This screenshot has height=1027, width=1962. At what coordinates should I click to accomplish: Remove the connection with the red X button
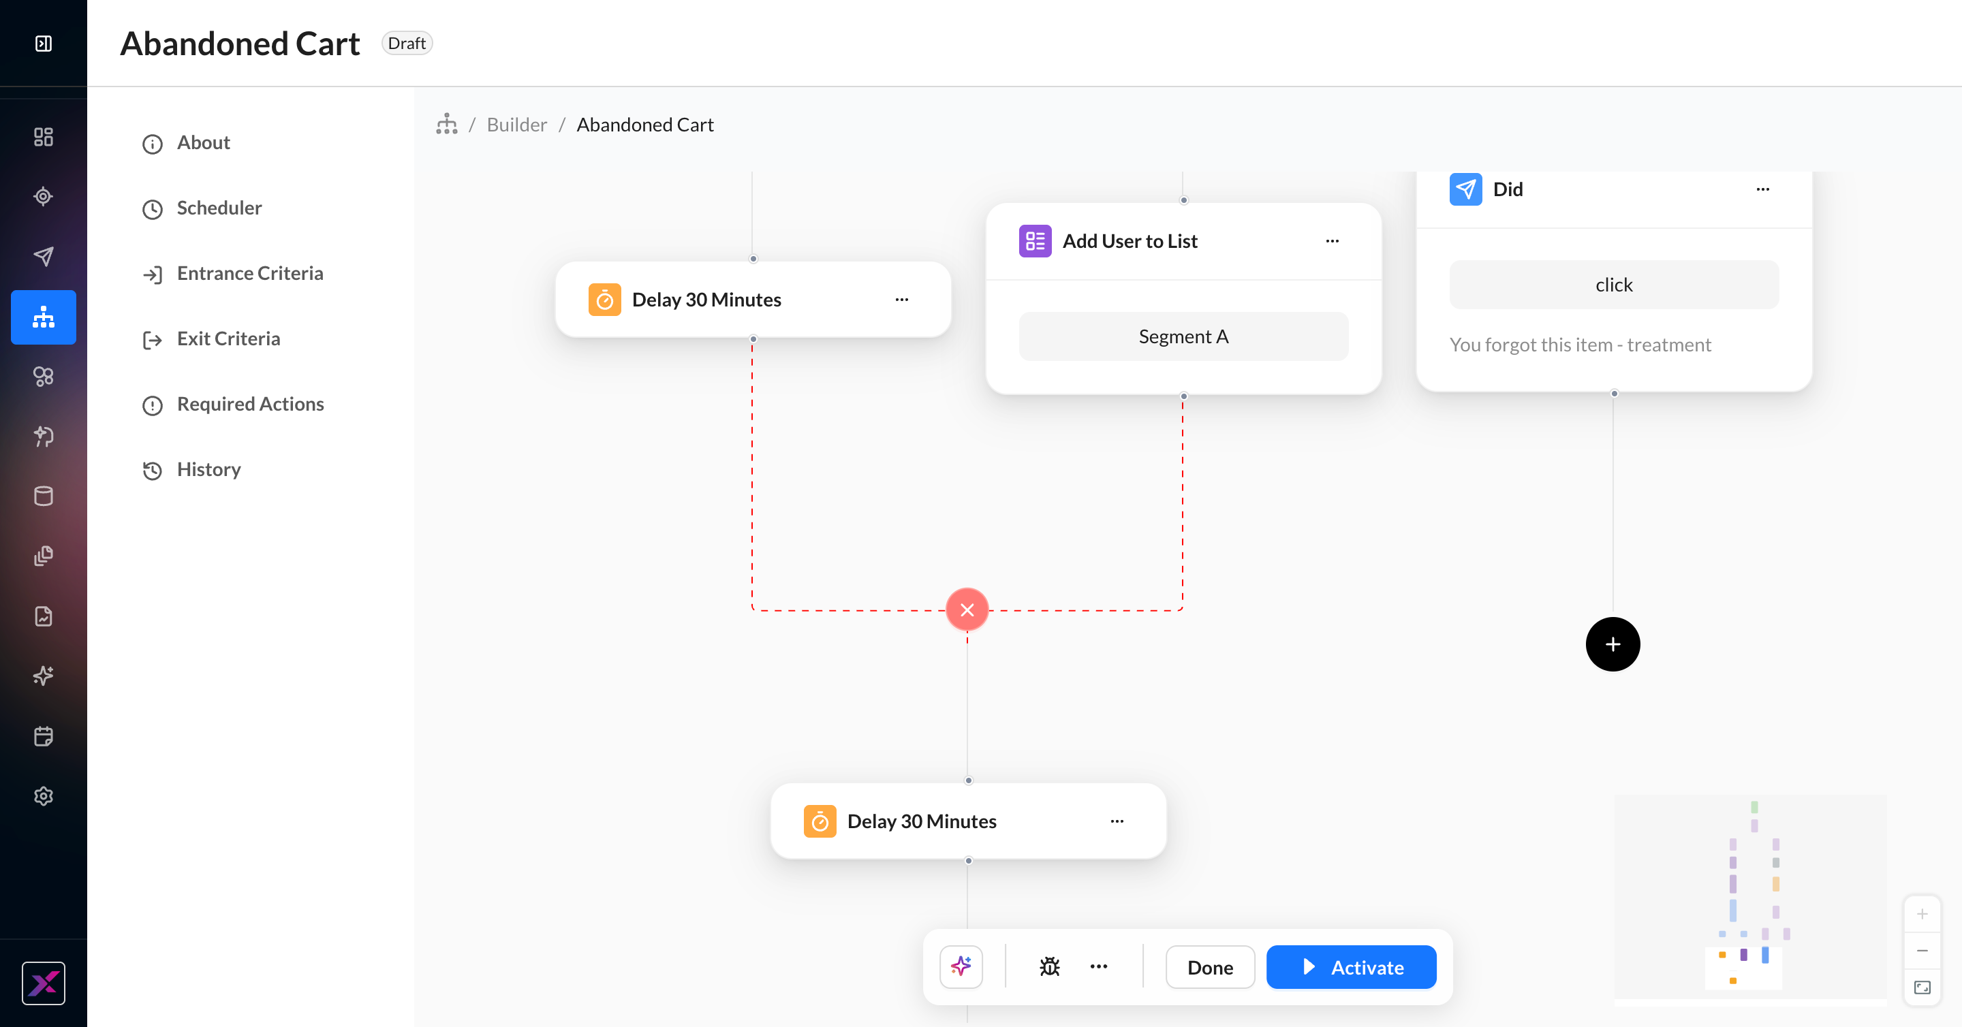(967, 610)
